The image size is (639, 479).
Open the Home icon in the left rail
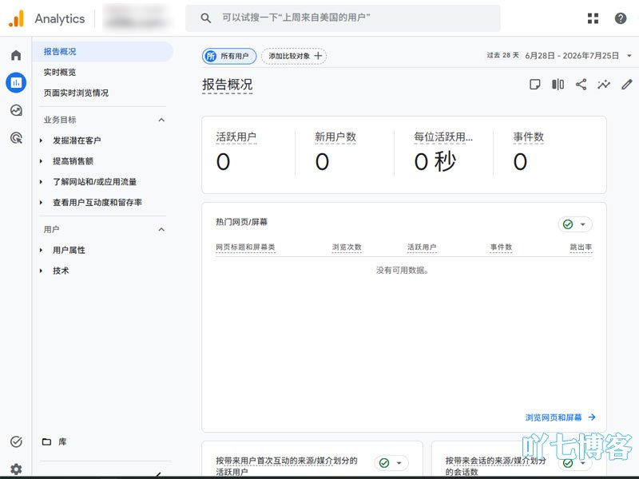16,55
